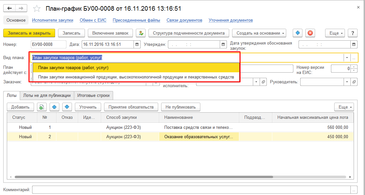This screenshot has height=195, width=365.
Task: Close the document window with X
Action: [358, 7]
